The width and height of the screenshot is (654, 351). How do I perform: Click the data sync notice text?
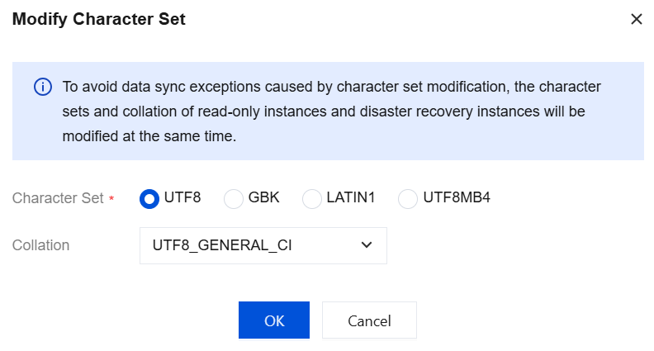[x=331, y=111]
